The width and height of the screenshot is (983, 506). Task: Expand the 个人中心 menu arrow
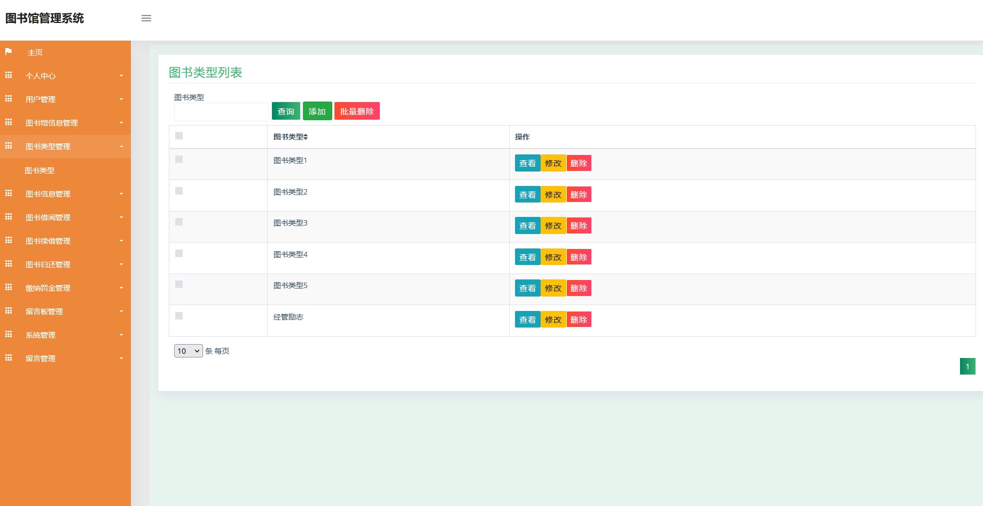click(121, 76)
